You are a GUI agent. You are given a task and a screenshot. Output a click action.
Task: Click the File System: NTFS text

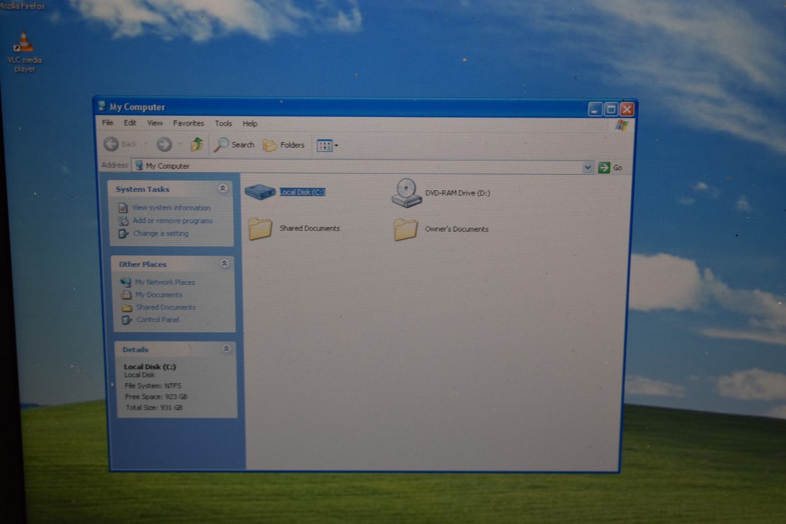click(153, 386)
